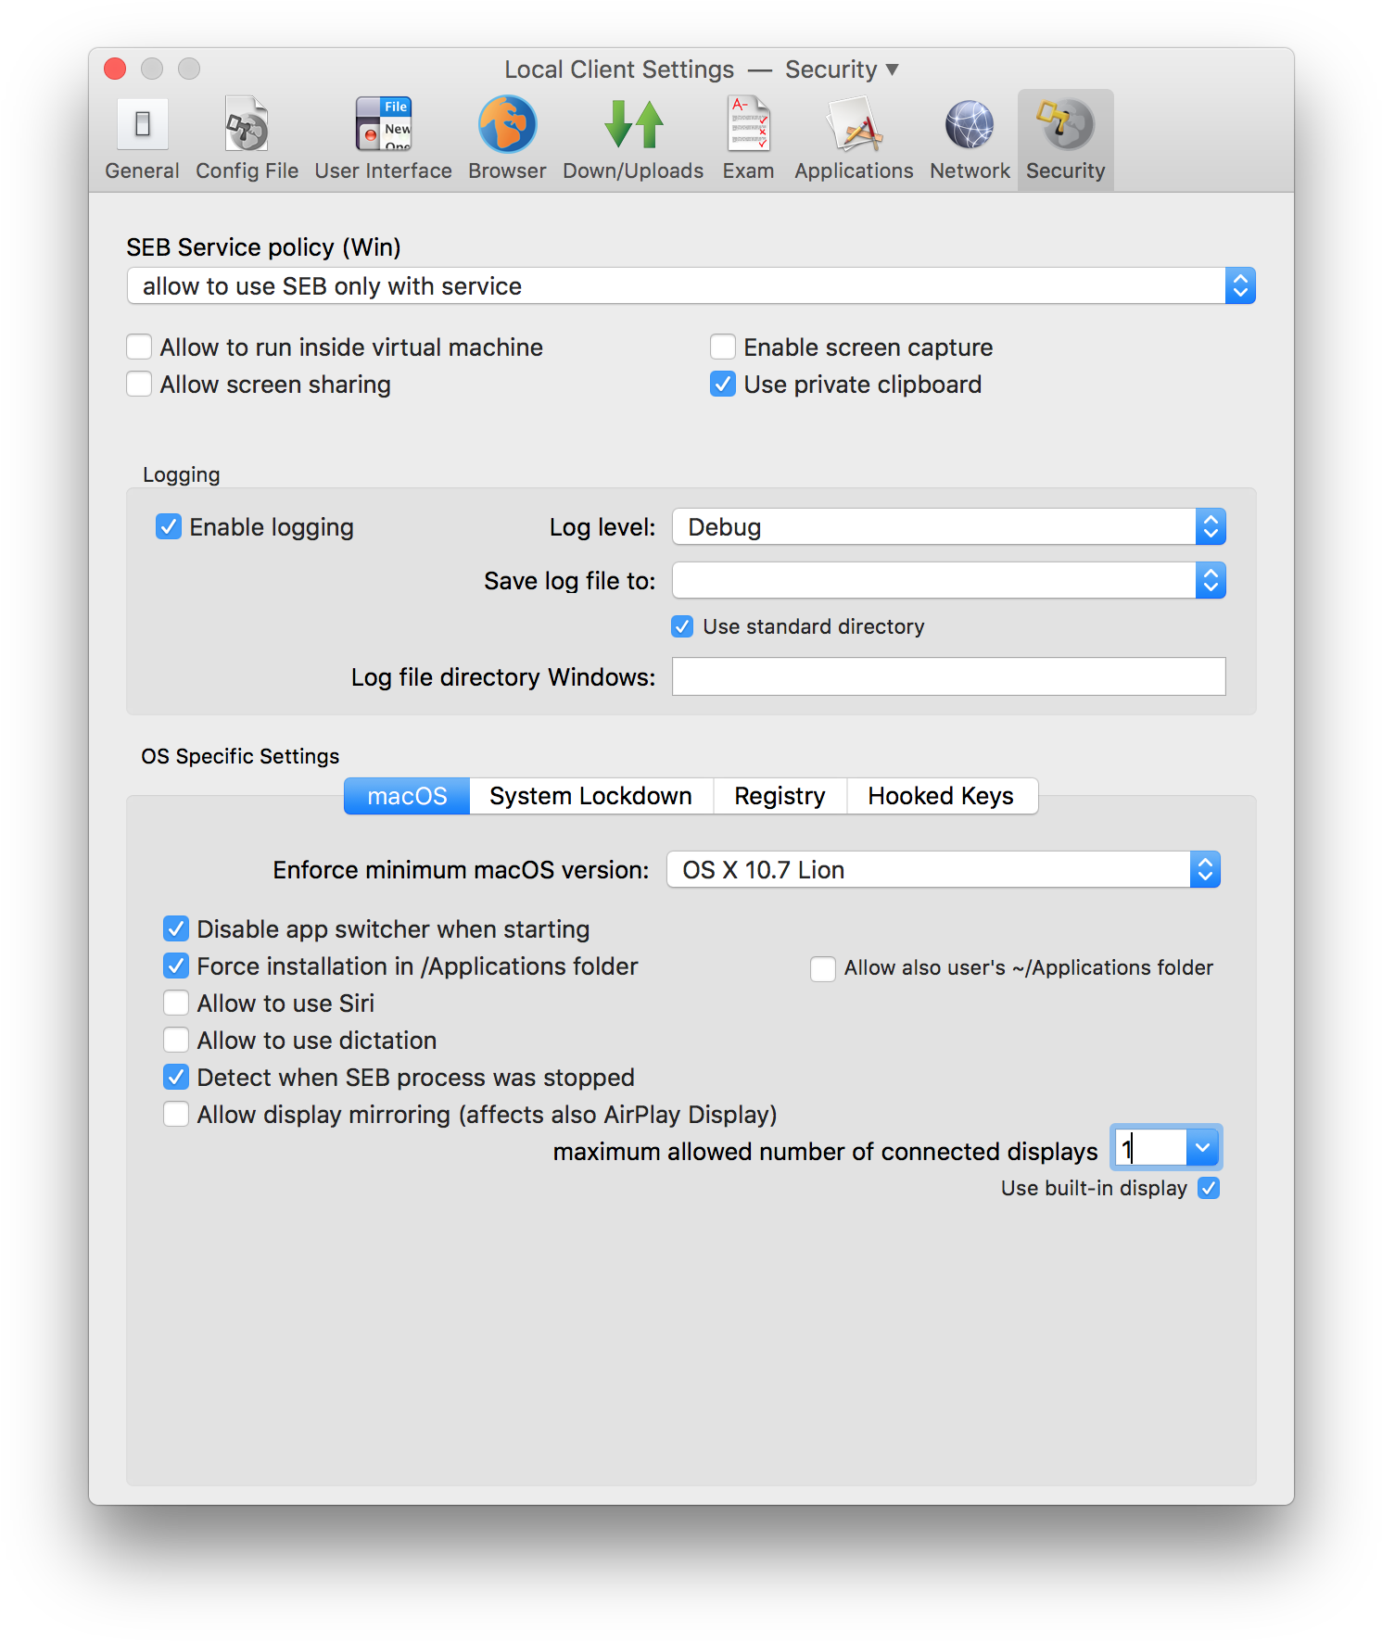The height and width of the screenshot is (1641, 1382).
Task: Toggle the Use built-in display checkbox
Action: (x=1209, y=1188)
